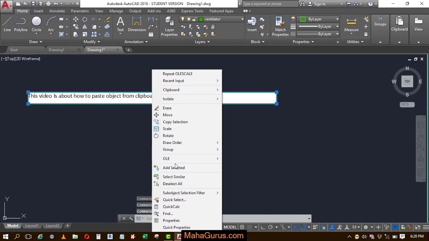Screen dimensions: 429x241
Task: Switch to the Annotate ribbon tab
Action: (57, 11)
